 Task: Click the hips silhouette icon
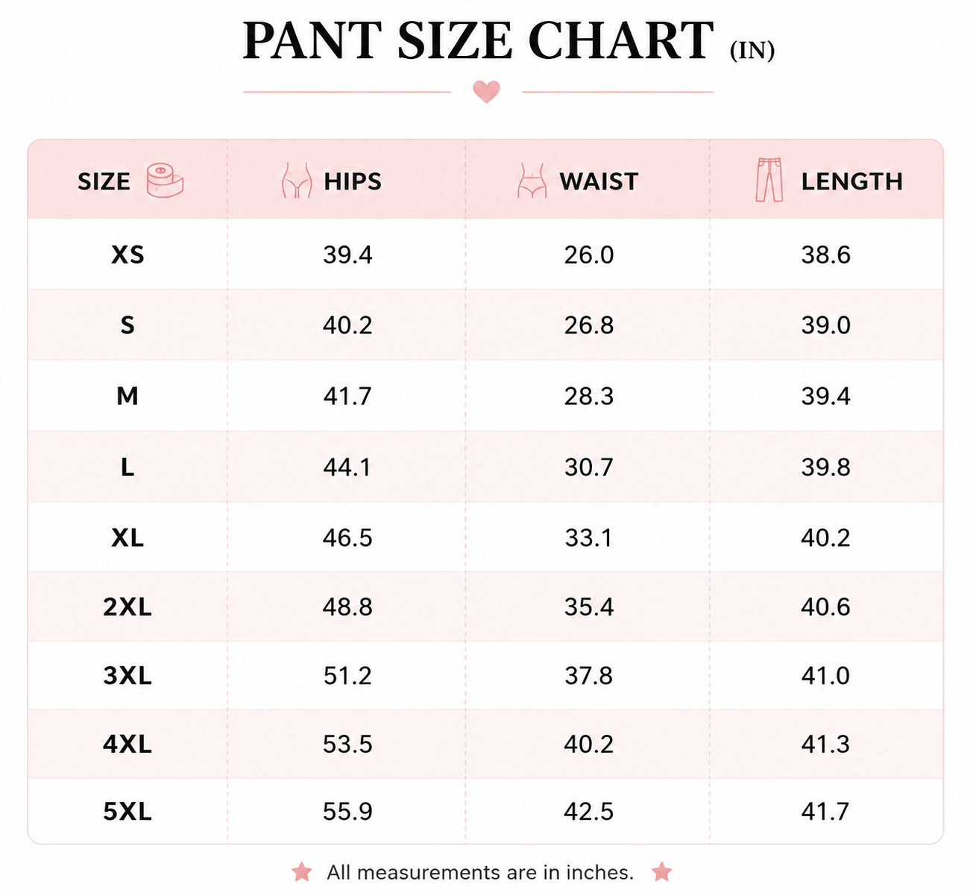click(x=297, y=181)
